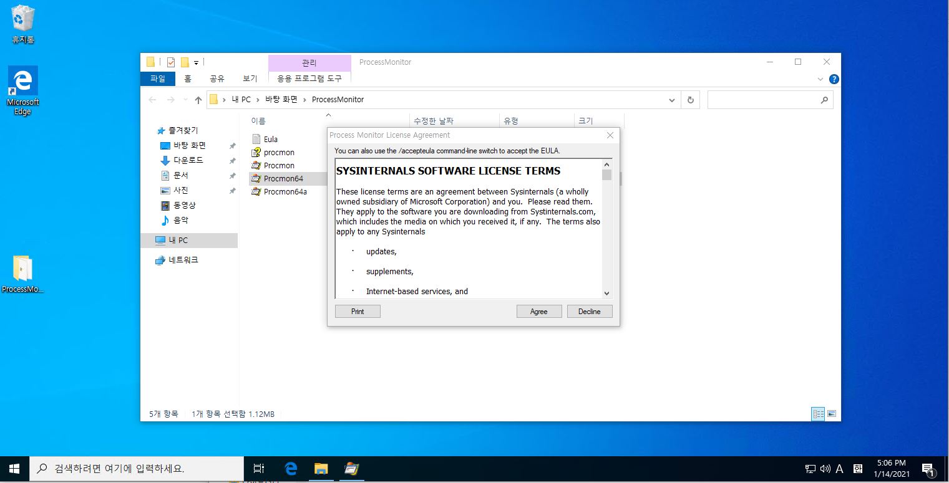The height and width of the screenshot is (483, 949).
Task: Select 내 PC in the navigation pane
Action: click(x=189, y=240)
